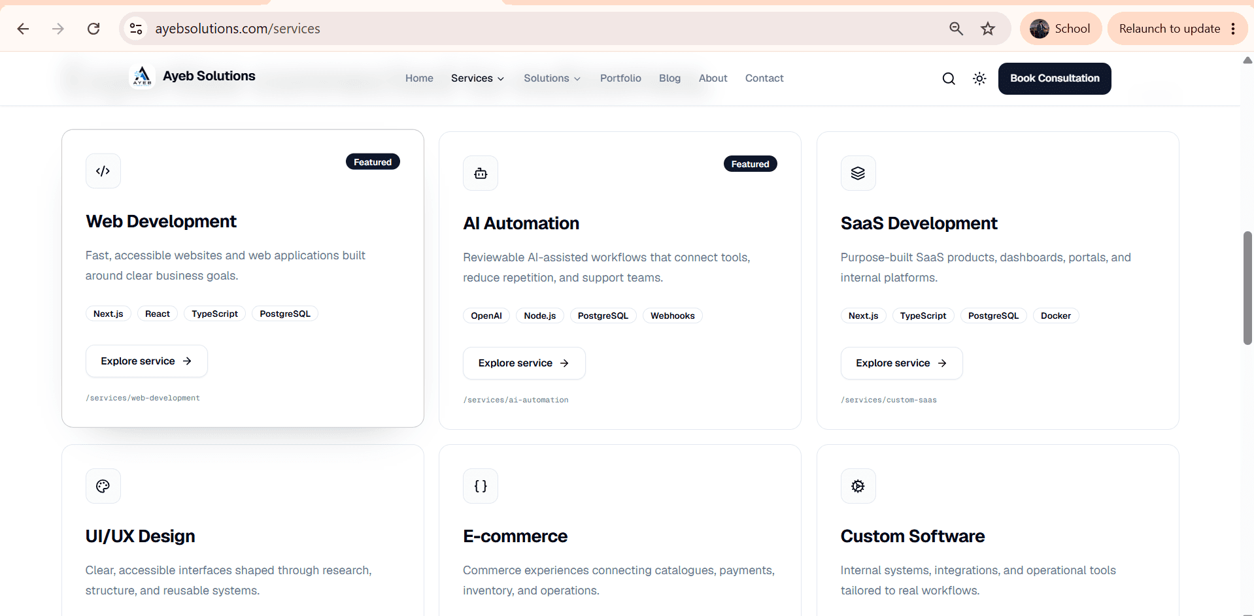Image resolution: width=1254 pixels, height=616 pixels.
Task: Open the browser zoom magnifier icon
Action: click(x=956, y=29)
